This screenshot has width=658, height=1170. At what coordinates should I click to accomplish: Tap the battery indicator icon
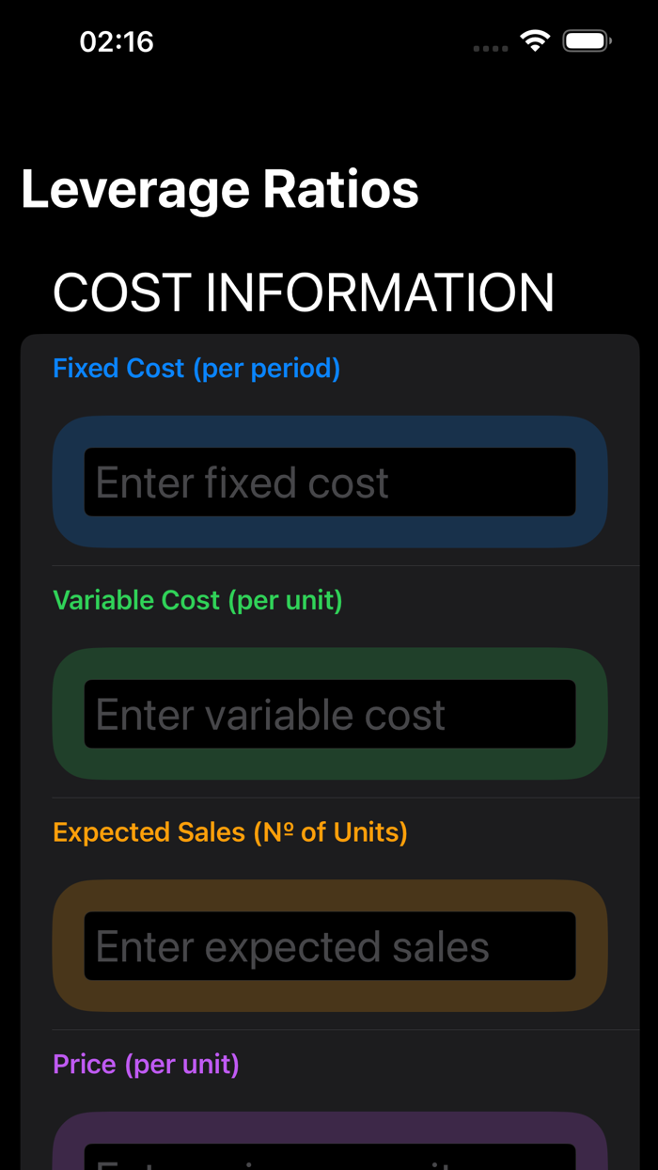point(587,40)
